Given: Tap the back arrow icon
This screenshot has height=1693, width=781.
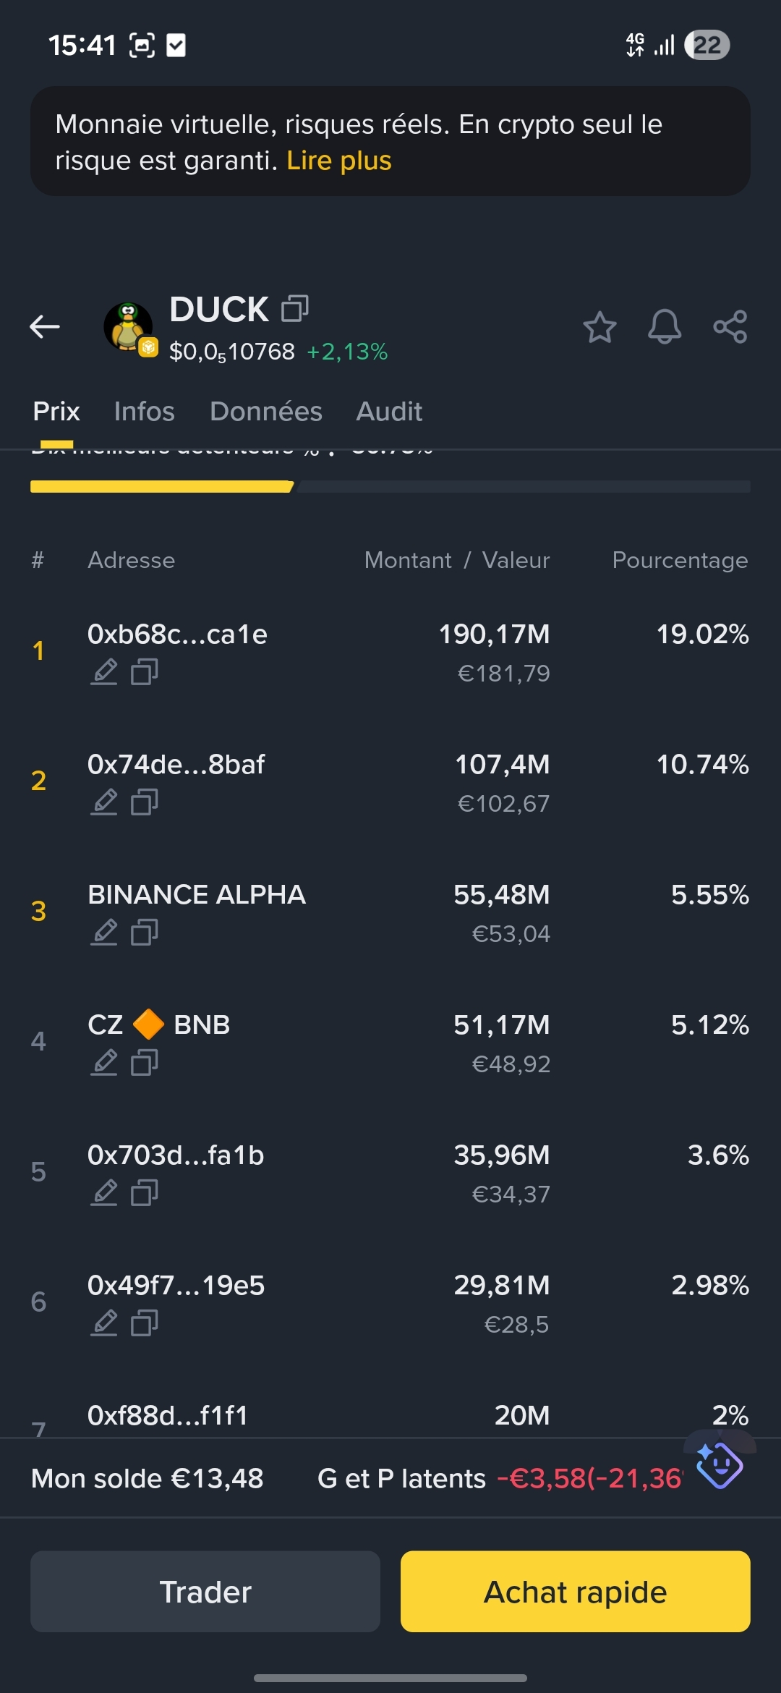Looking at the screenshot, I should (x=45, y=327).
